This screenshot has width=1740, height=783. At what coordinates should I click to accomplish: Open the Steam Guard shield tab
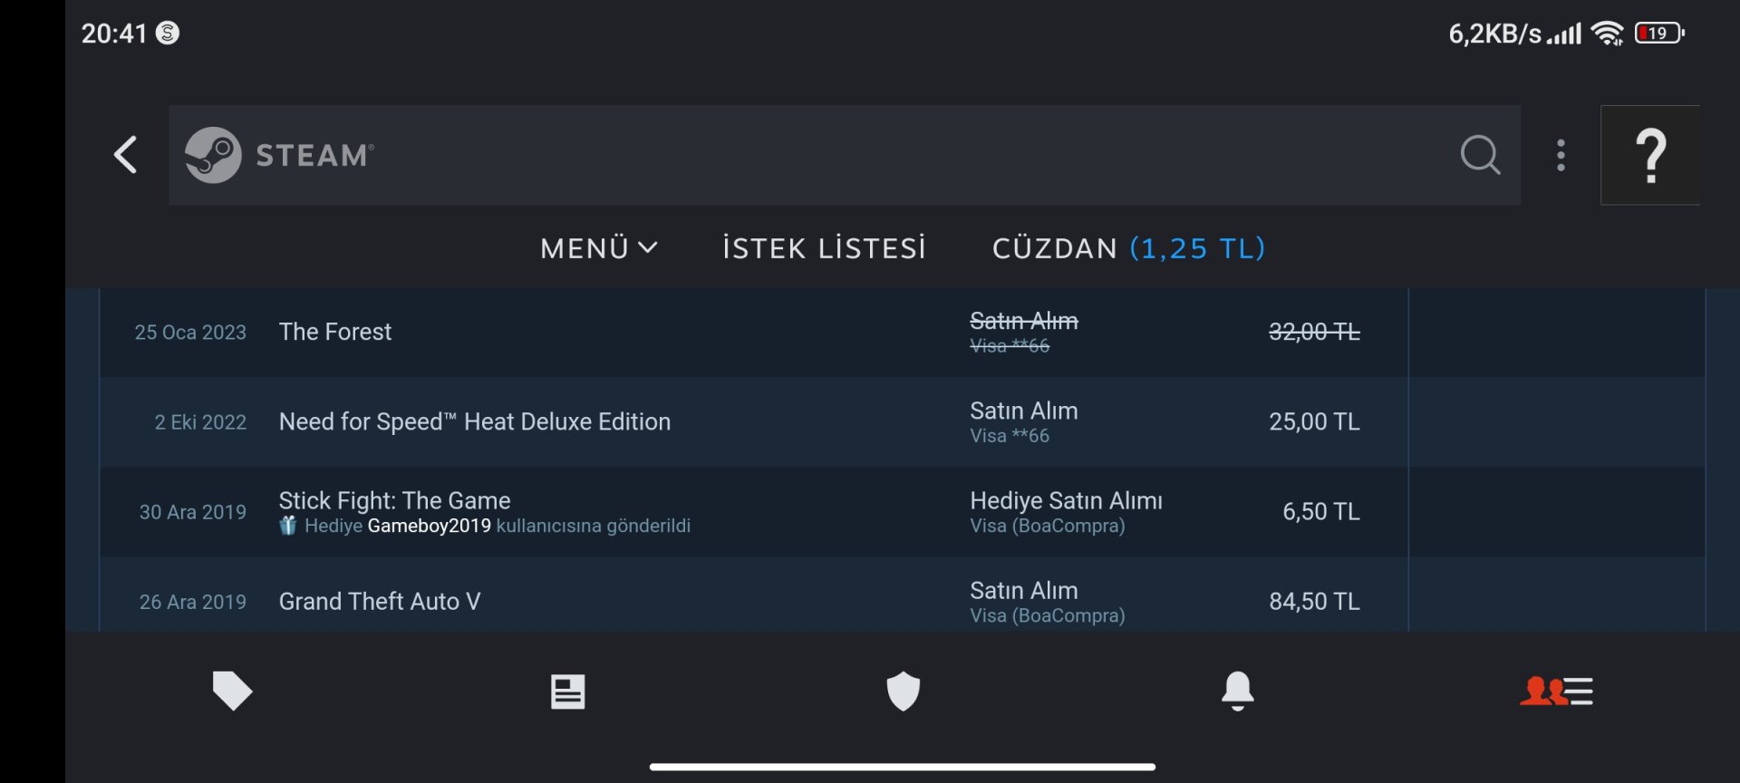coord(903,691)
